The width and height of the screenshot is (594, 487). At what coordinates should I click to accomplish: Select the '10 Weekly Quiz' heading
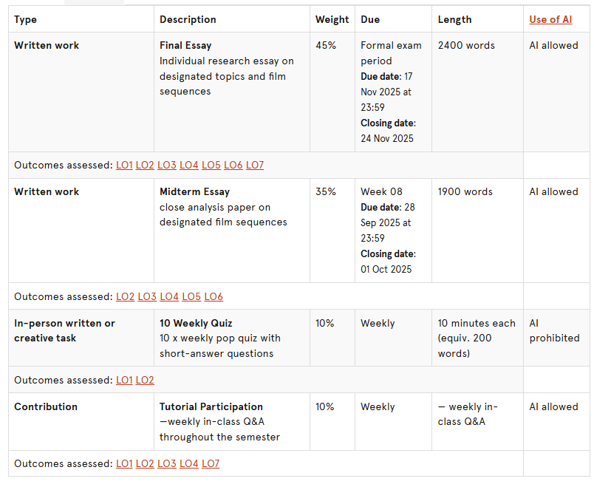click(x=196, y=323)
